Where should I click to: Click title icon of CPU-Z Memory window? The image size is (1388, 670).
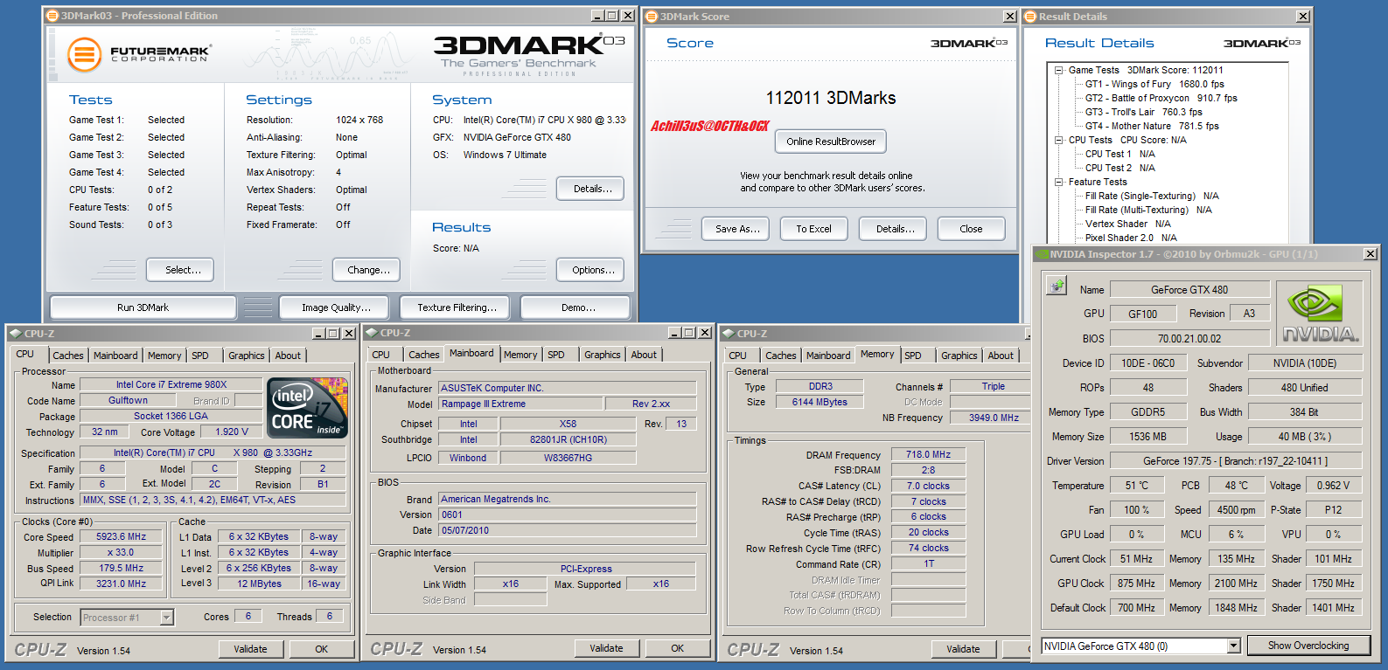click(x=728, y=334)
